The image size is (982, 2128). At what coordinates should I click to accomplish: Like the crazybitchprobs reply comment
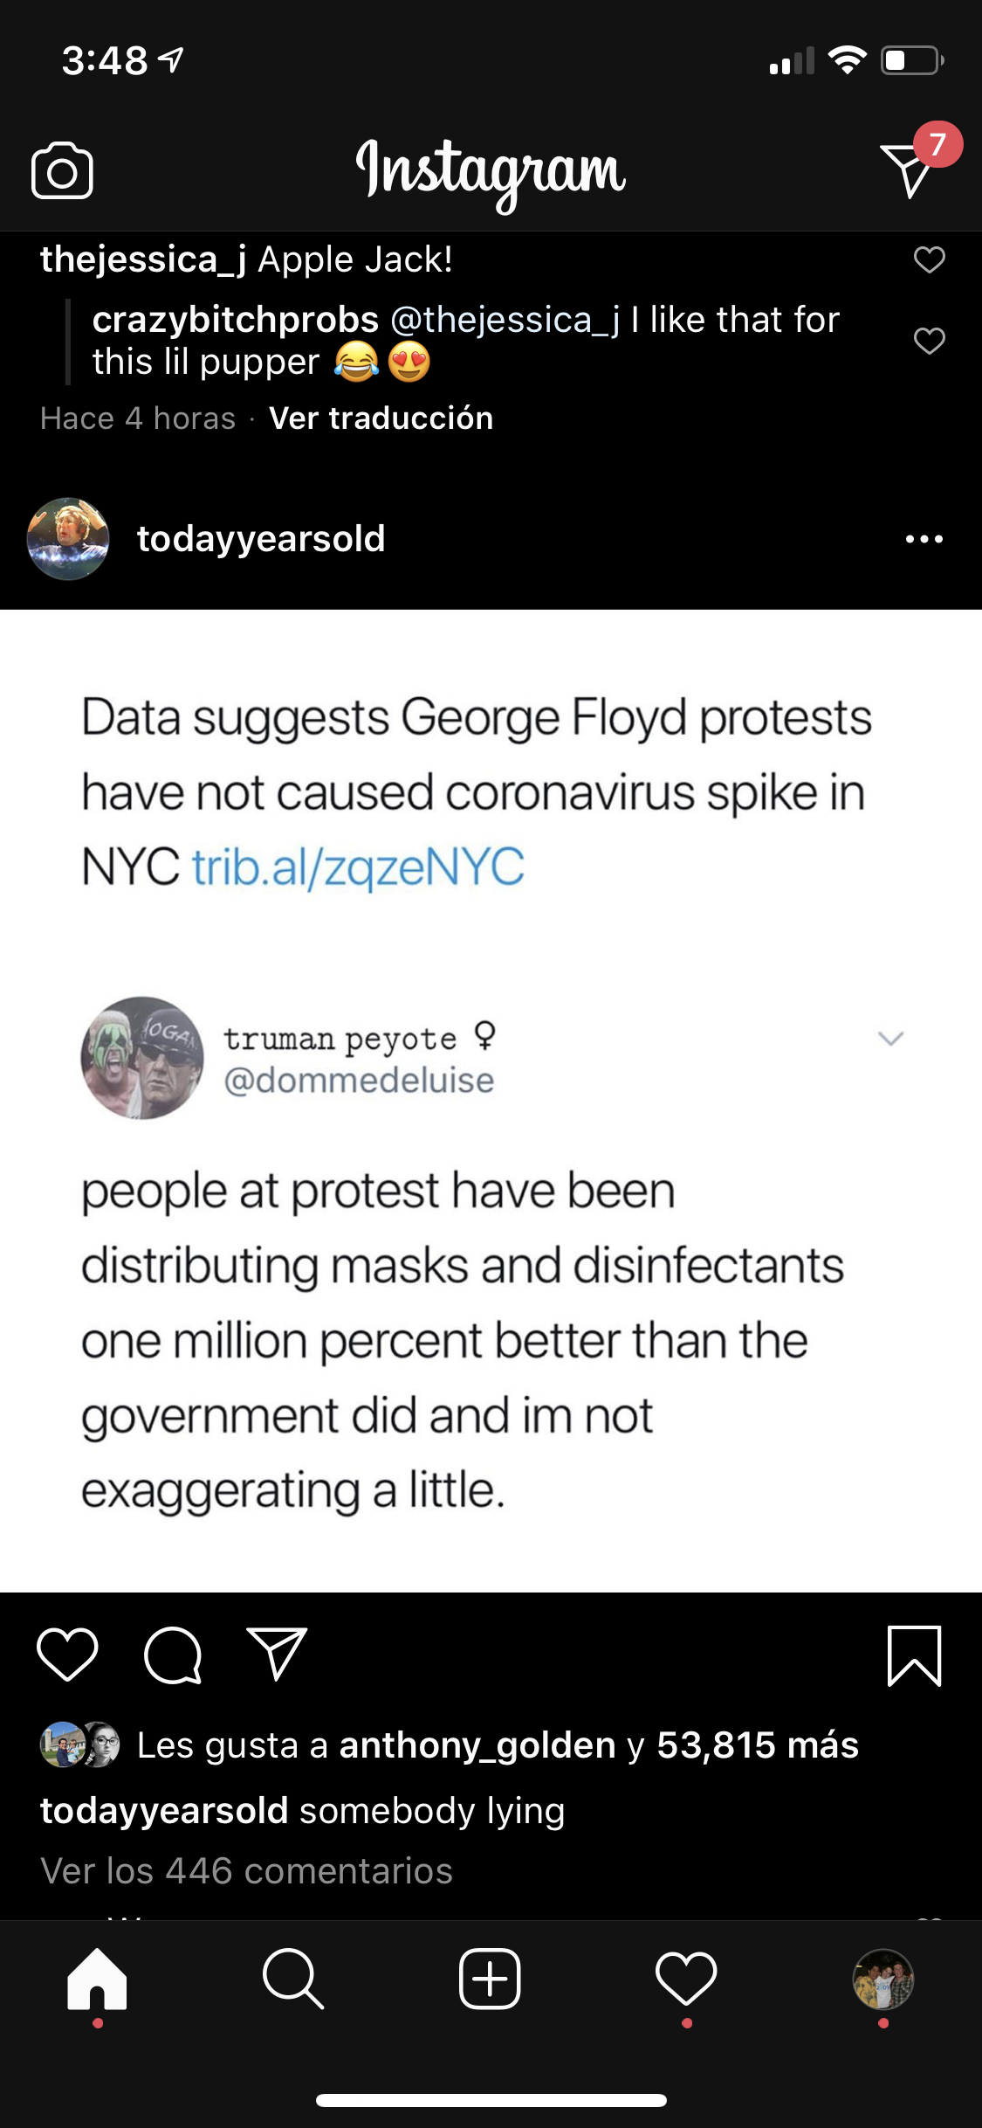(x=929, y=341)
